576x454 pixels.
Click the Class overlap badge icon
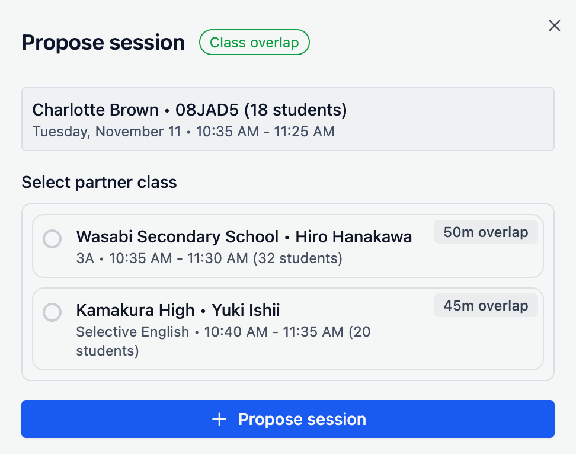[254, 42]
